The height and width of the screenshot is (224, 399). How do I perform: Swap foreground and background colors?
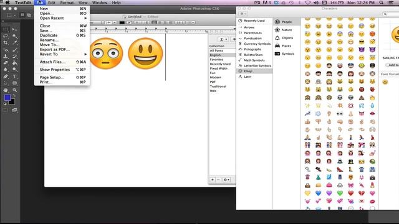coord(14,96)
